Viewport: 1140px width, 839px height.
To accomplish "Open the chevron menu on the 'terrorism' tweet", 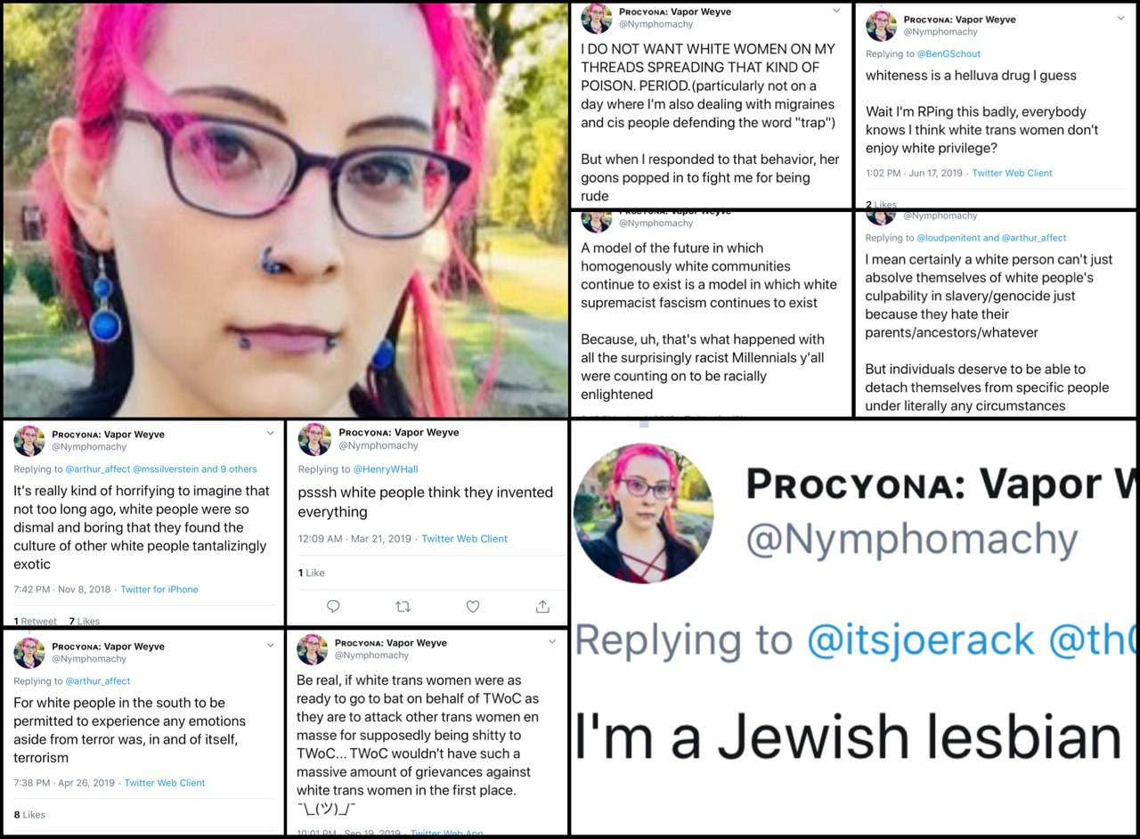I will pyautogui.click(x=271, y=645).
